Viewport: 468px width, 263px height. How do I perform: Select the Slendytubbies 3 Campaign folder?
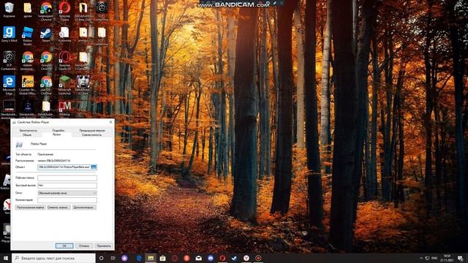click(x=83, y=60)
